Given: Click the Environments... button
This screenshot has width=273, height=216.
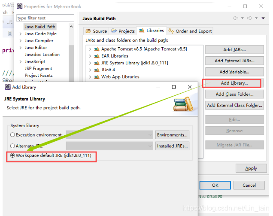Looking at the screenshot, I should click(x=172, y=135).
